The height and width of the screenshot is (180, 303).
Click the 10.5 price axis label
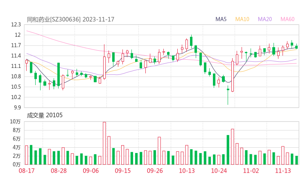(16, 87)
